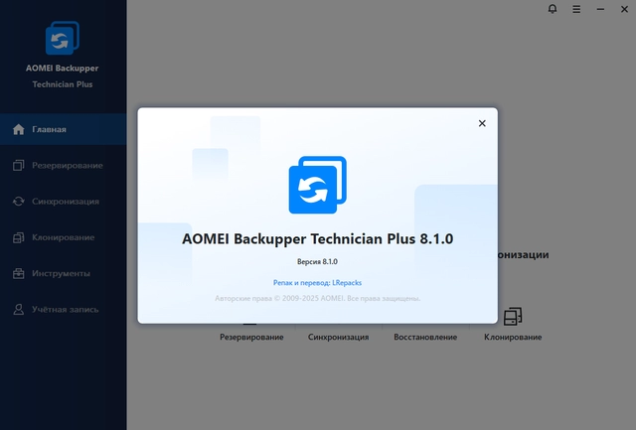
Task: Open Клонирование in the sidebar
Action: [x=64, y=237]
